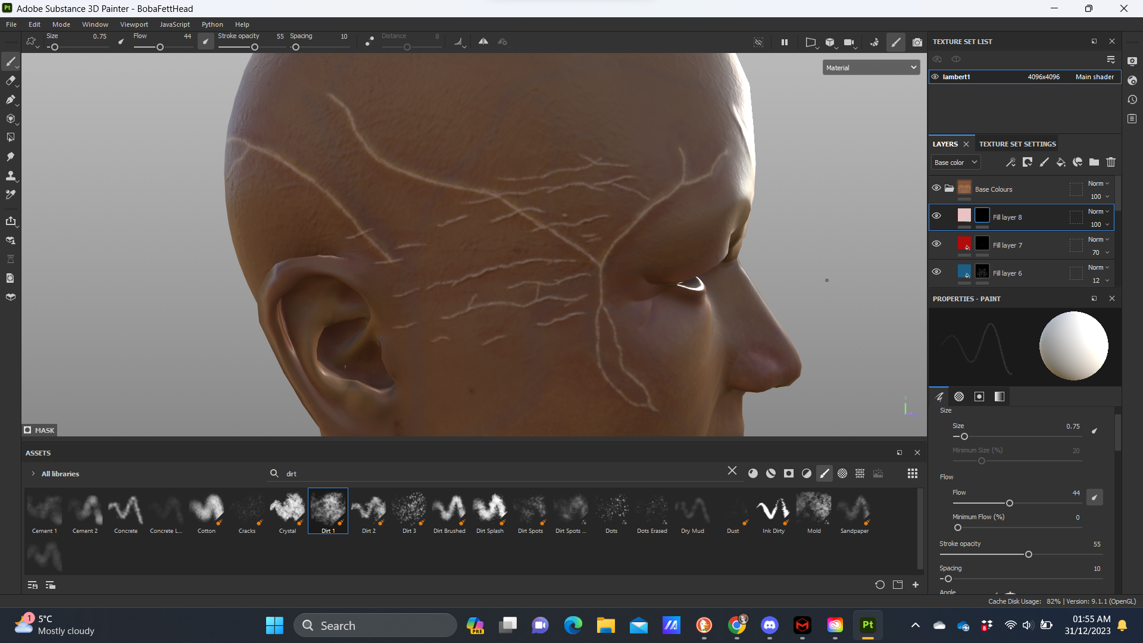Filter assets by brushes
Screen dimensions: 1143x643
pos(825,473)
